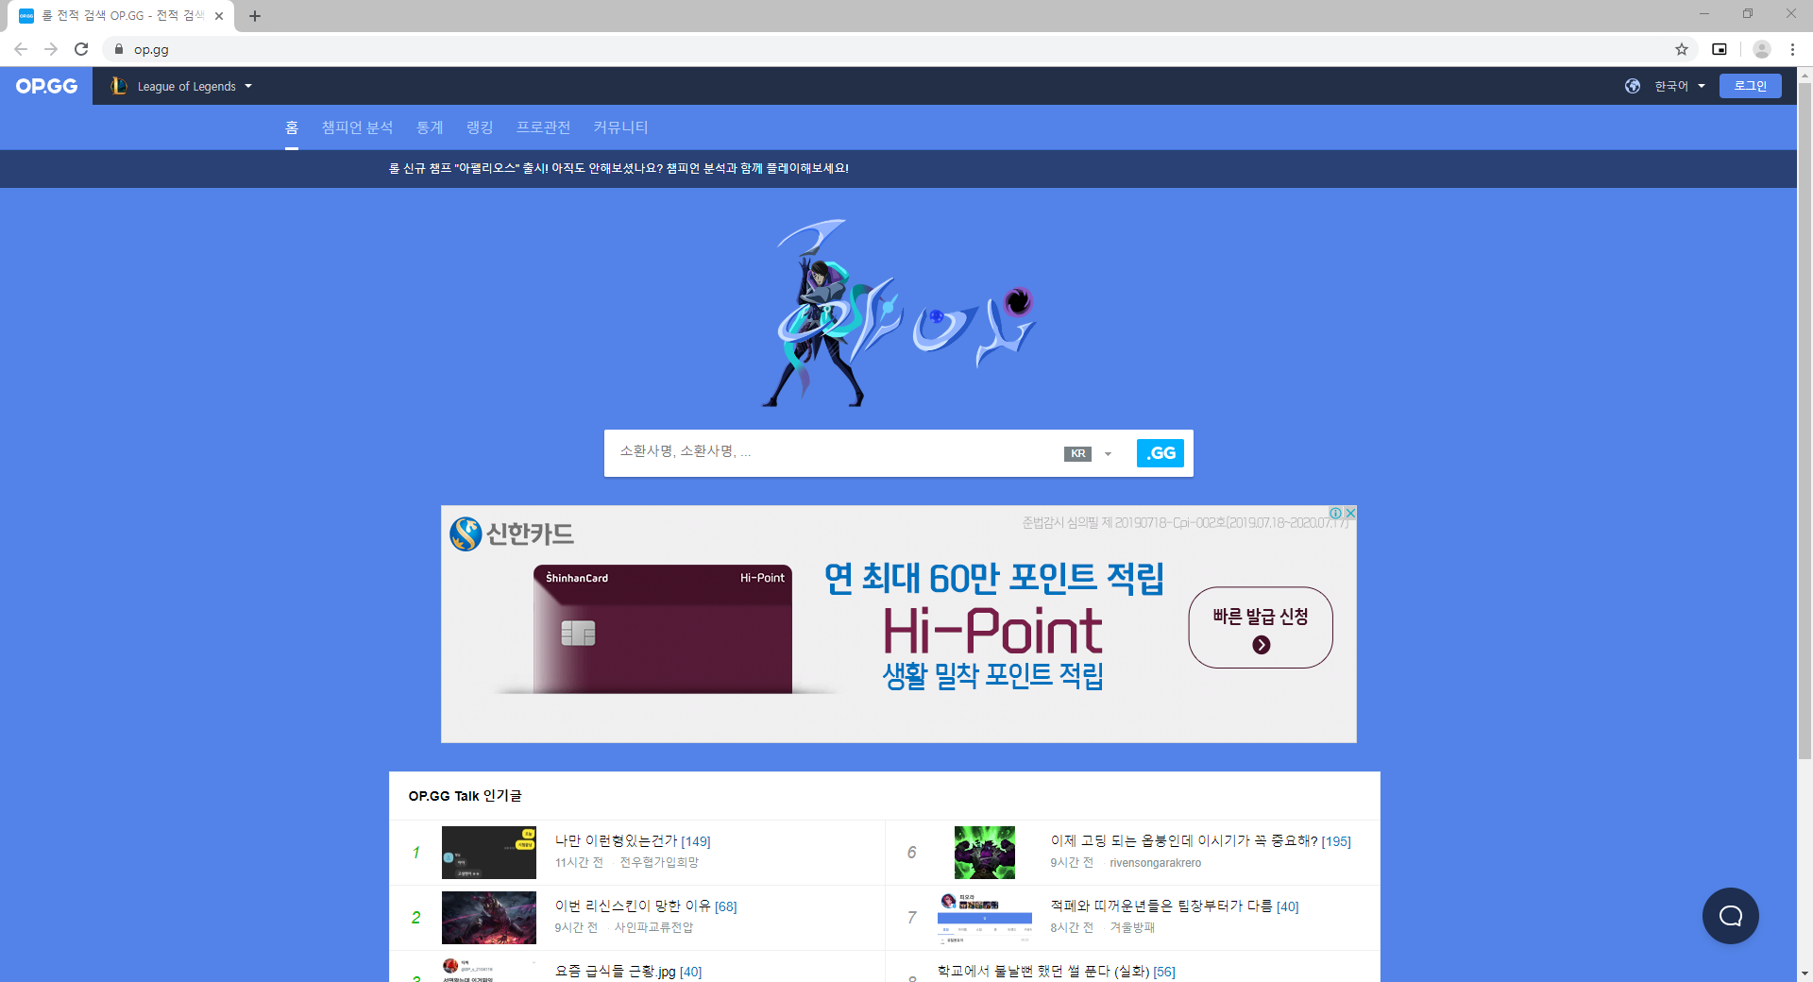Click the 빠른 발급 신청 button
This screenshot has height=982, width=1813.
[1261, 628]
